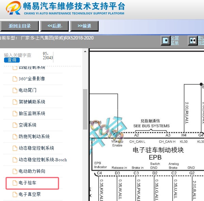Click Release in pin label
The height and width of the screenshot is (201, 204).
tap(119, 168)
